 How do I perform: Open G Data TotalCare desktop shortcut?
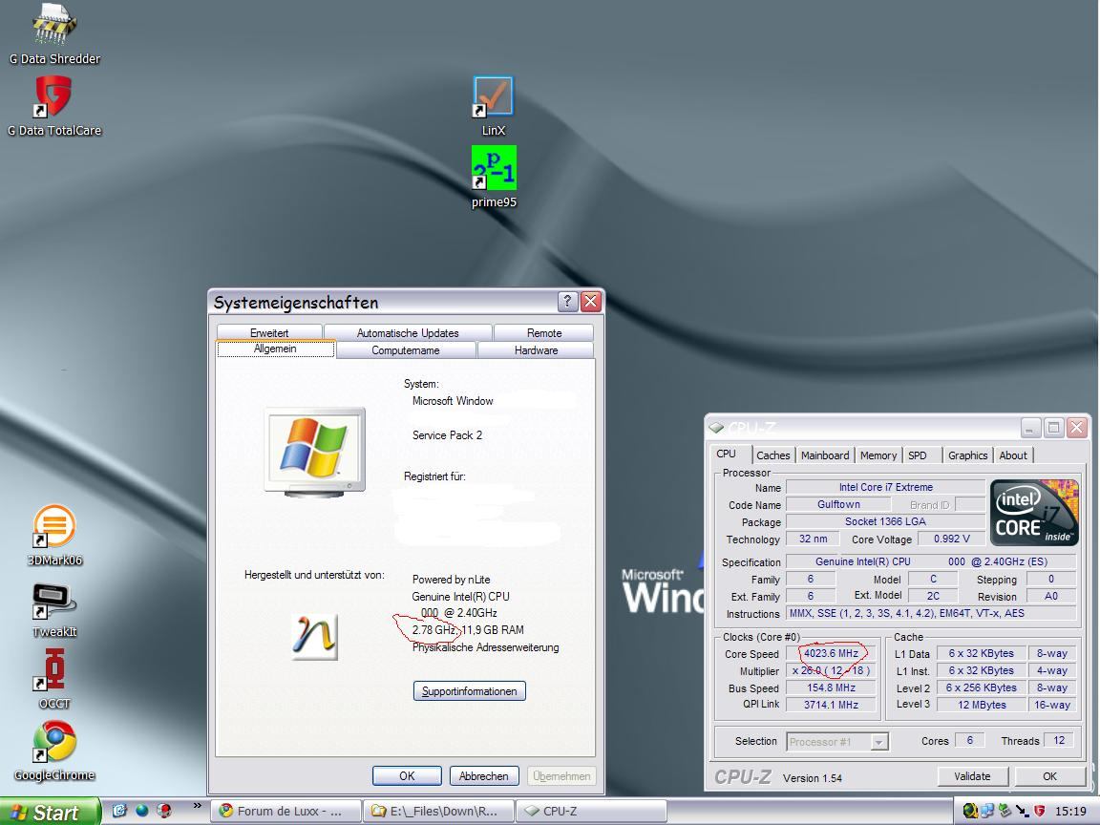tap(54, 105)
